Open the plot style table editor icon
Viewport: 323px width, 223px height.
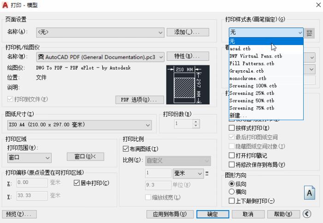click(x=309, y=33)
